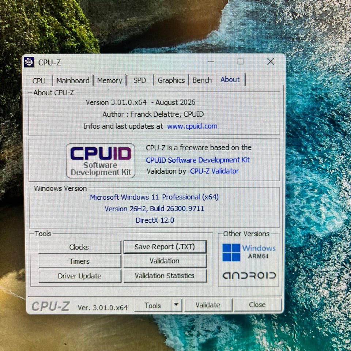Screen dimensions: 351x351
Task: Click the Driver Update button
Action: (x=80, y=276)
